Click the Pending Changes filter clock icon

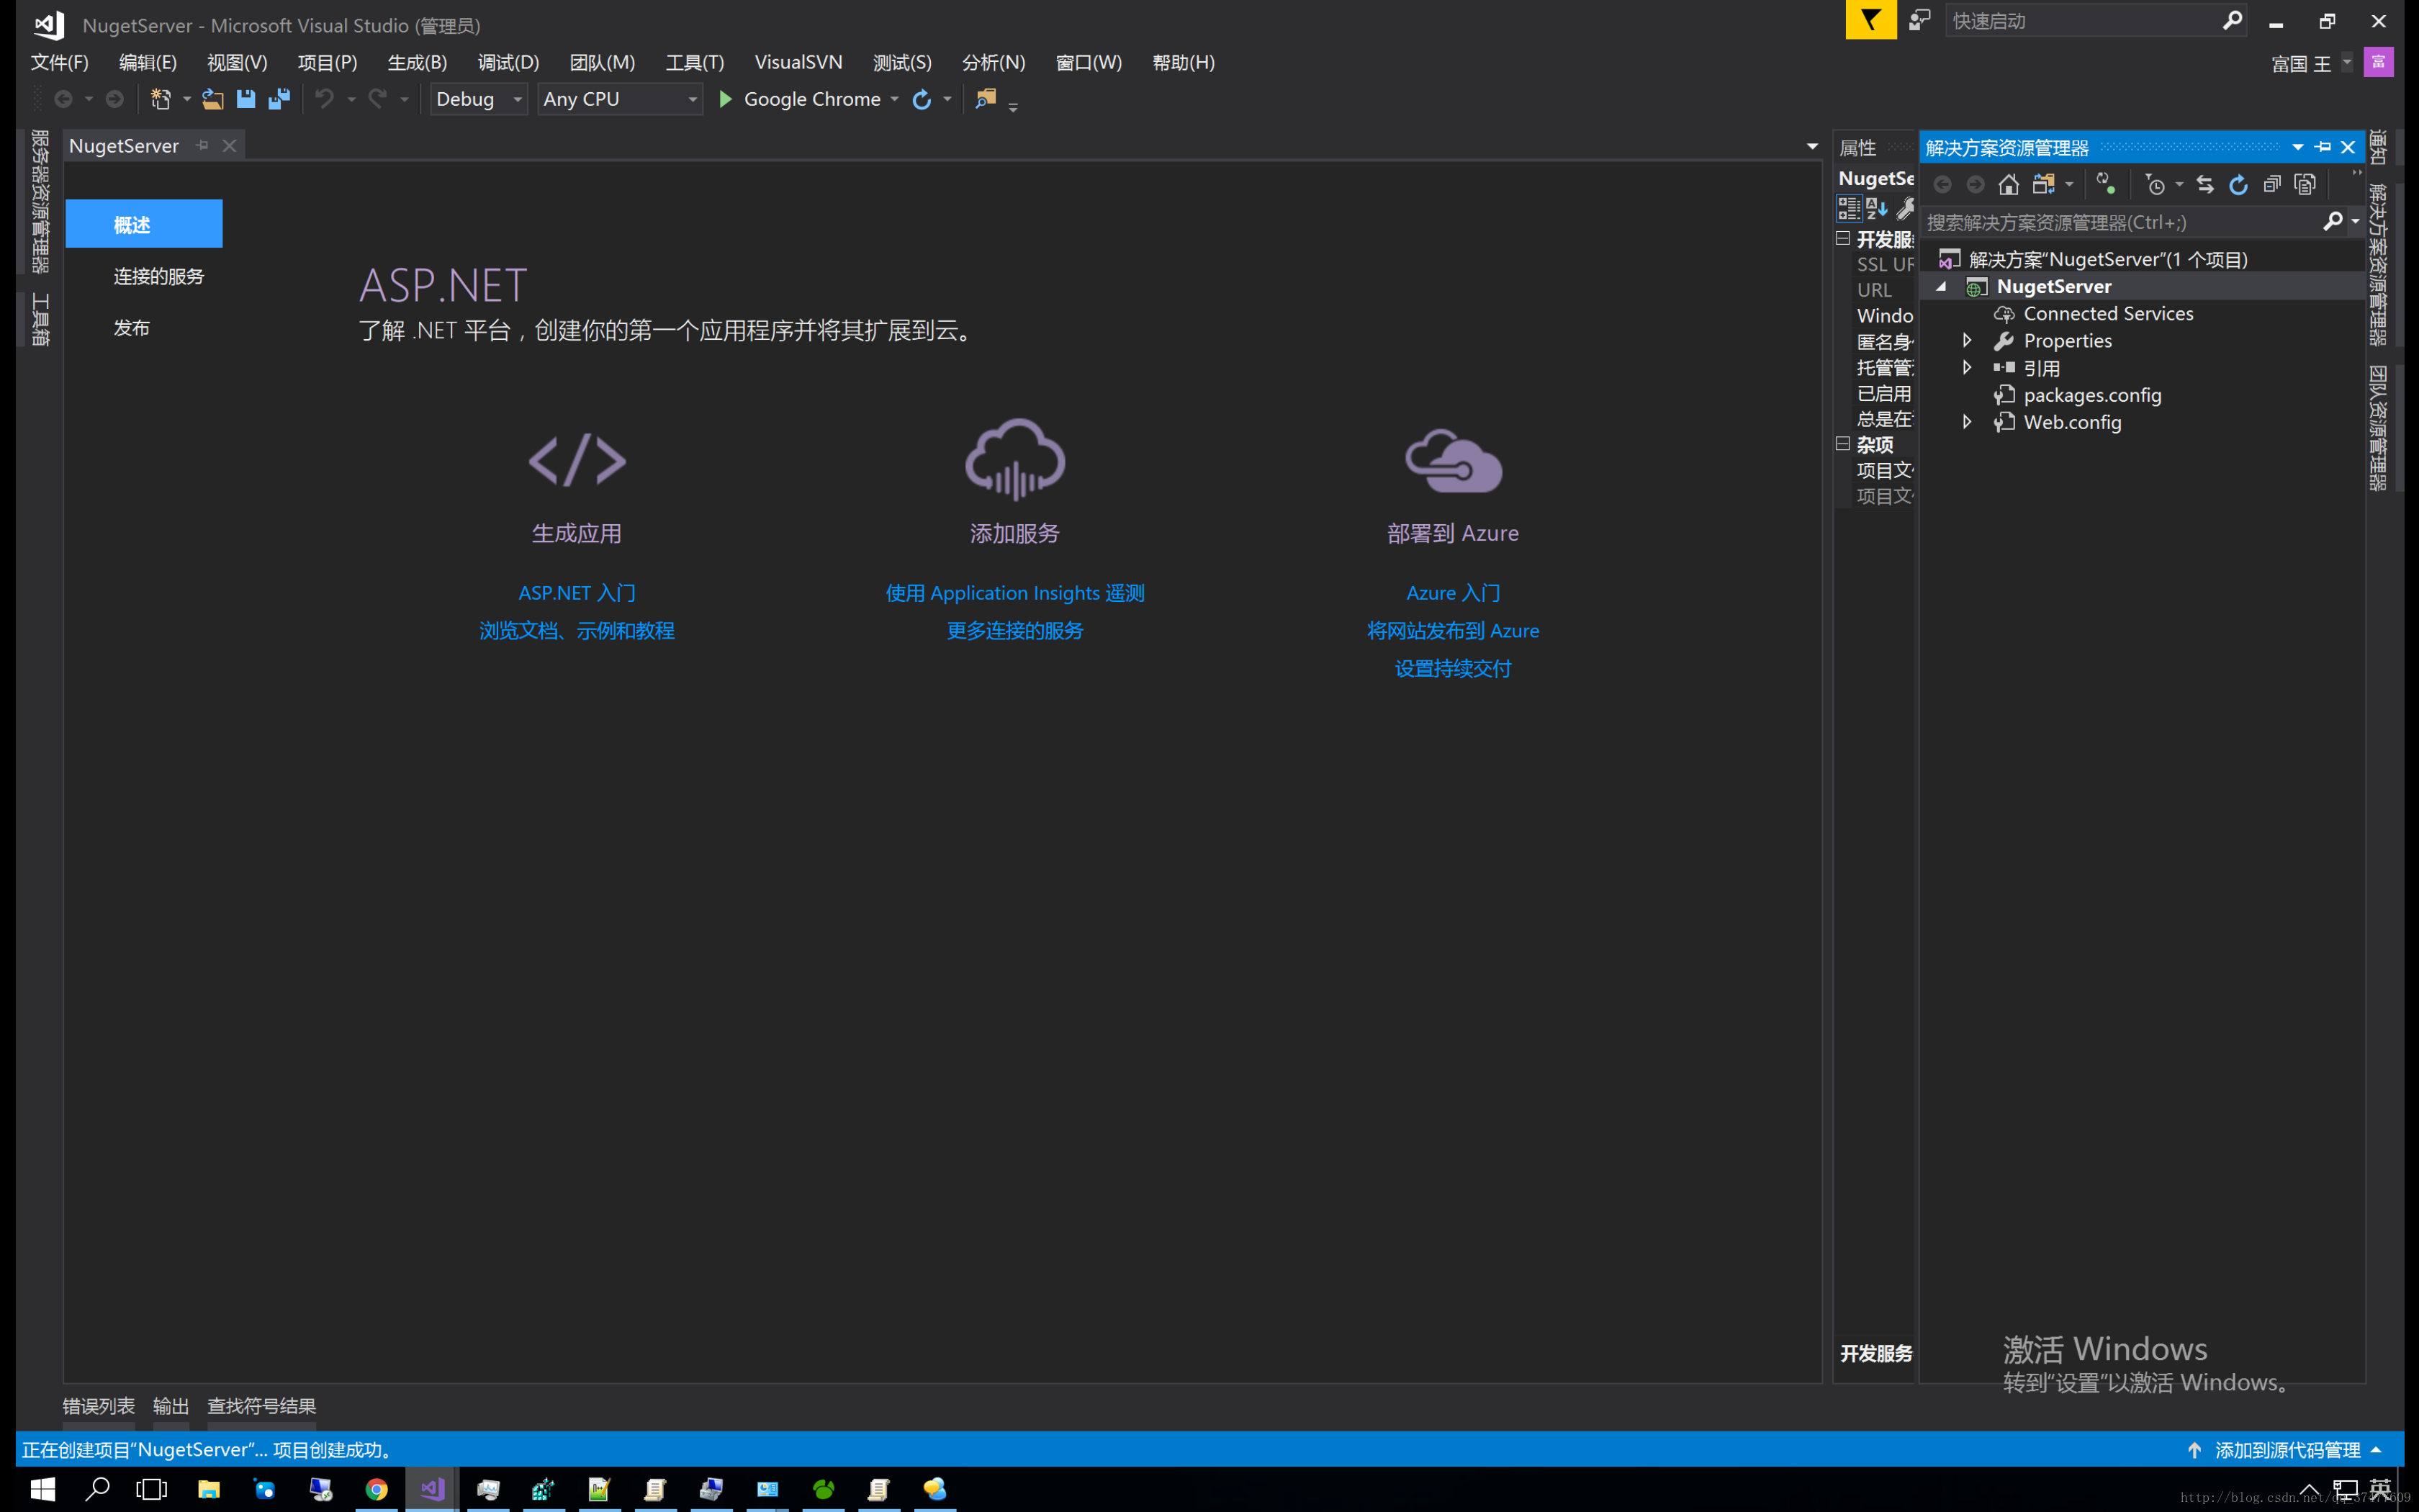pyautogui.click(x=2155, y=184)
